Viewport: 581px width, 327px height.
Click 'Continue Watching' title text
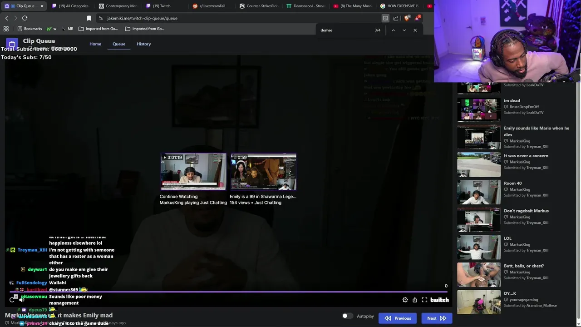click(x=178, y=197)
